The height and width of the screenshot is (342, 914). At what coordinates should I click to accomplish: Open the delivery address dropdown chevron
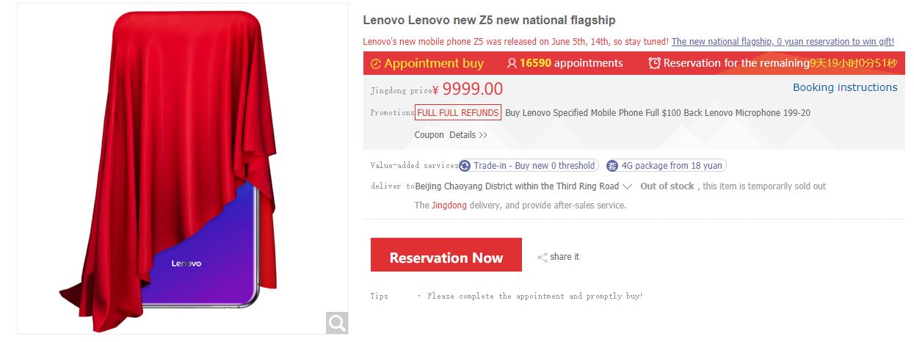coord(627,186)
